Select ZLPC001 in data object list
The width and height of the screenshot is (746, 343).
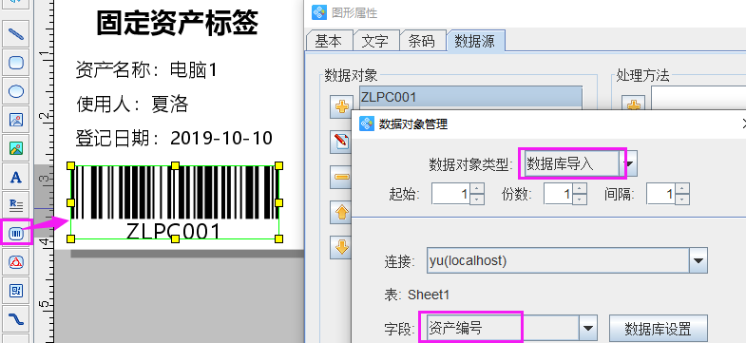click(470, 97)
